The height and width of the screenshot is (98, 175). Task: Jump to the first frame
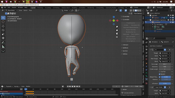point(68,86)
